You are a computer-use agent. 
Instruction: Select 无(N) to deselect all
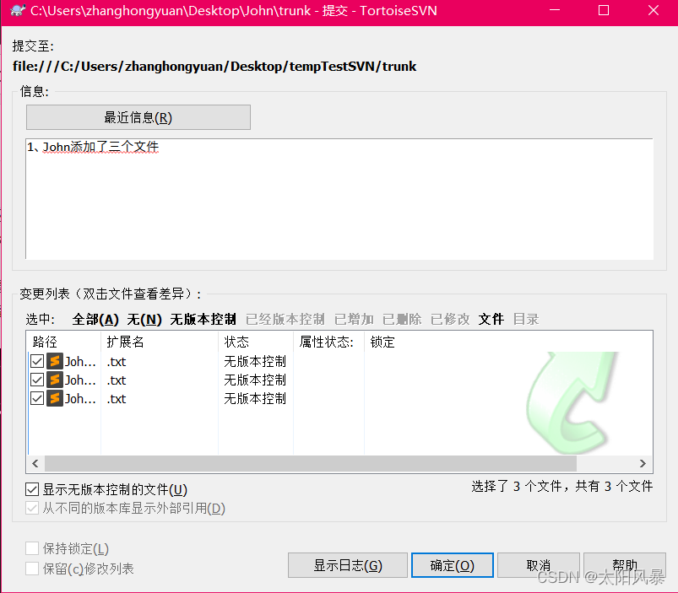[144, 319]
